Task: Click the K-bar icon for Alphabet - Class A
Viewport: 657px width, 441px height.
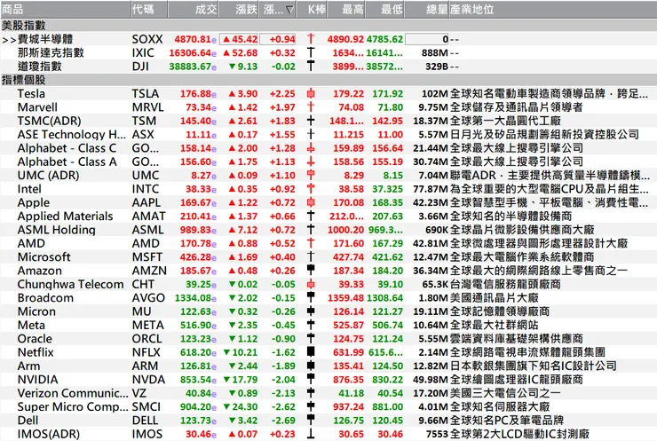Action: pos(311,161)
